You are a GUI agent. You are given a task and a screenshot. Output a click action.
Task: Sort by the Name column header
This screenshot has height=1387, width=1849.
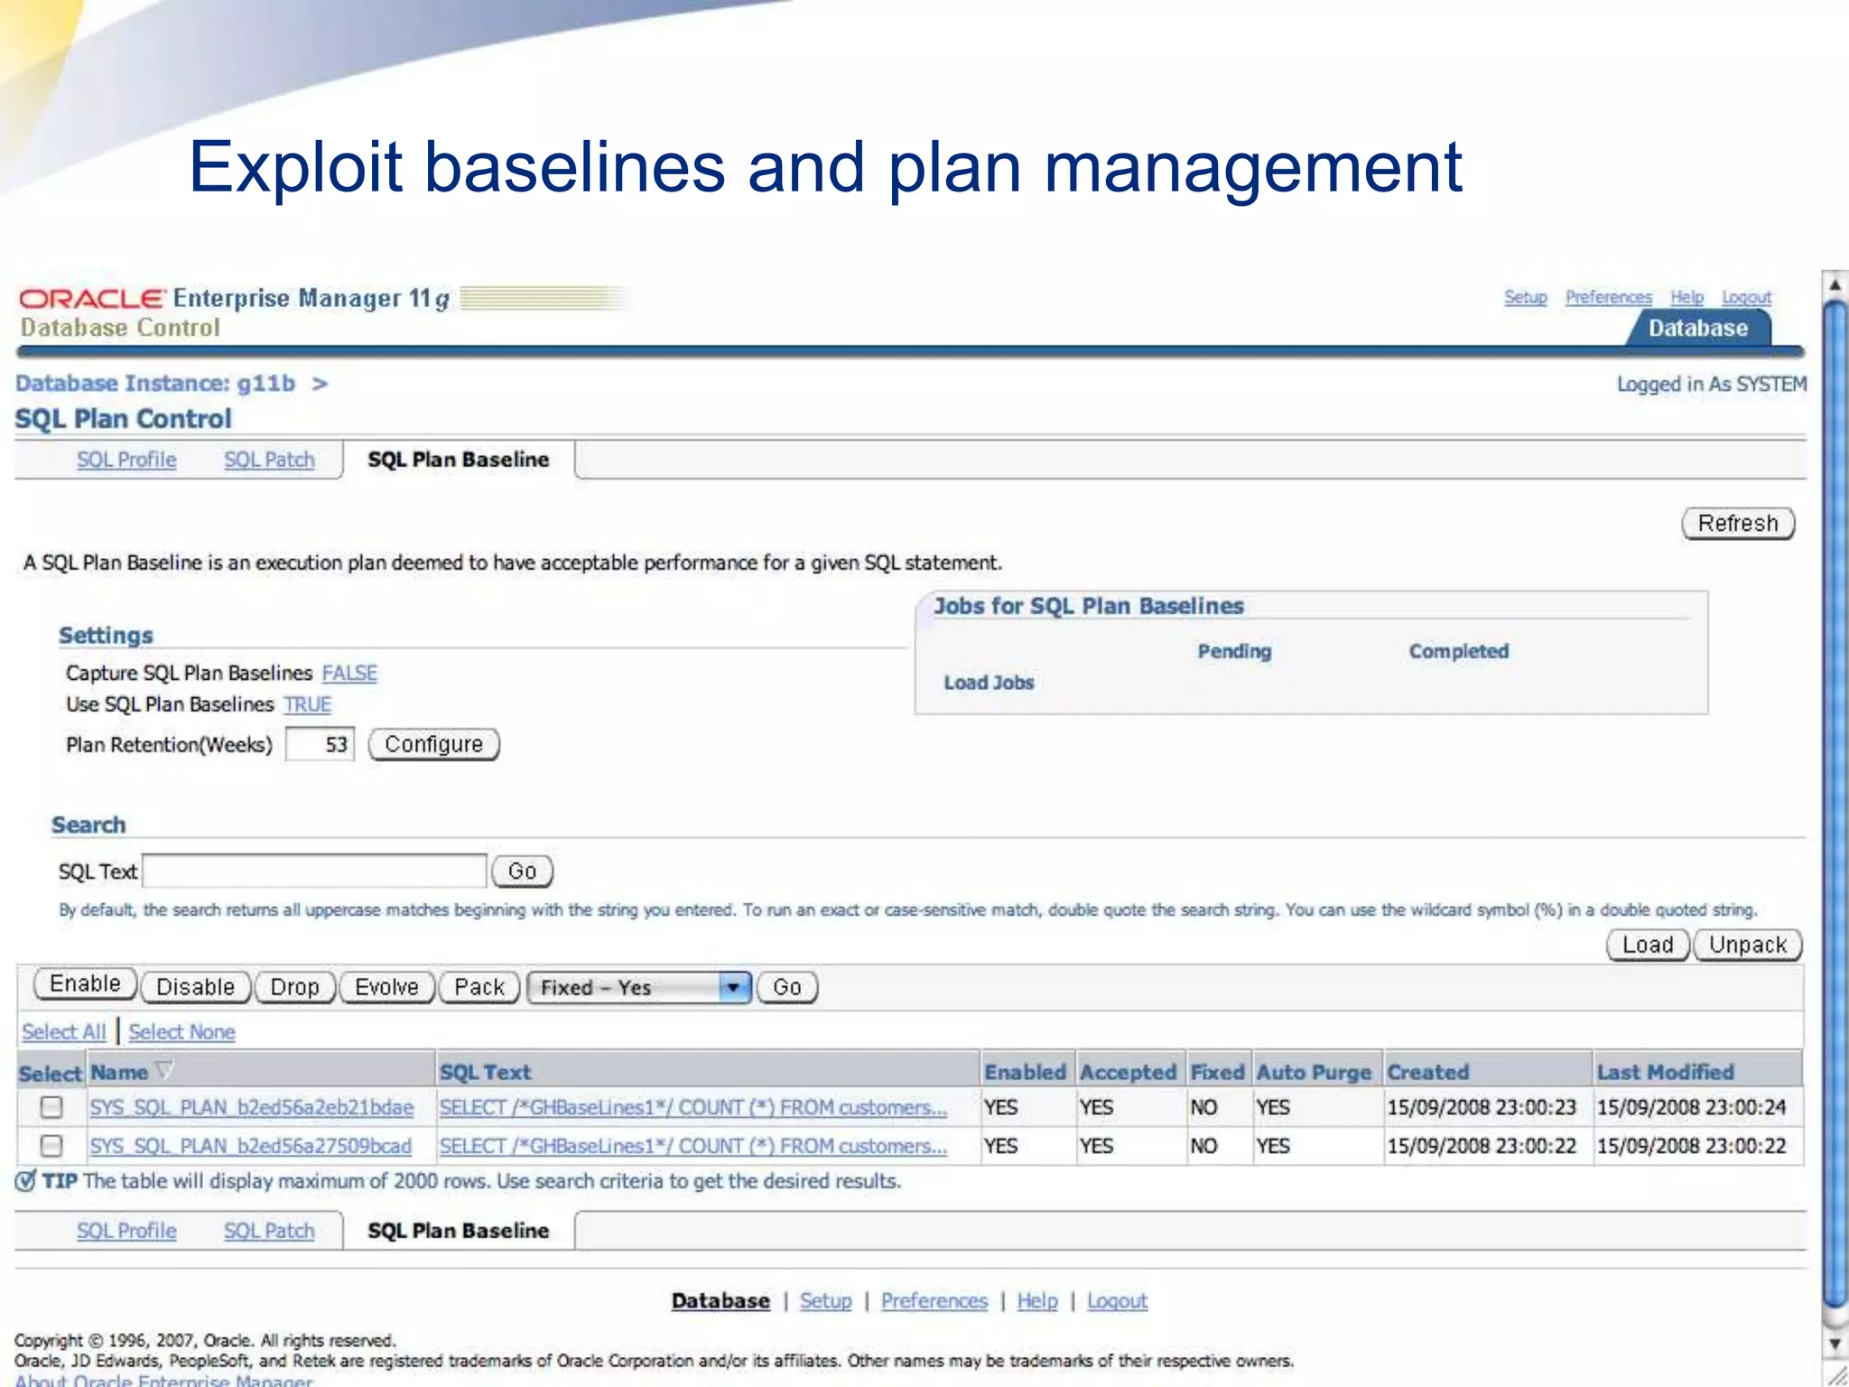pyautogui.click(x=118, y=1072)
